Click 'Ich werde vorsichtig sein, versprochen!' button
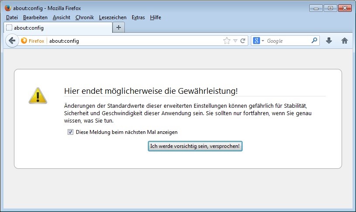356x212 pixels. [195, 146]
